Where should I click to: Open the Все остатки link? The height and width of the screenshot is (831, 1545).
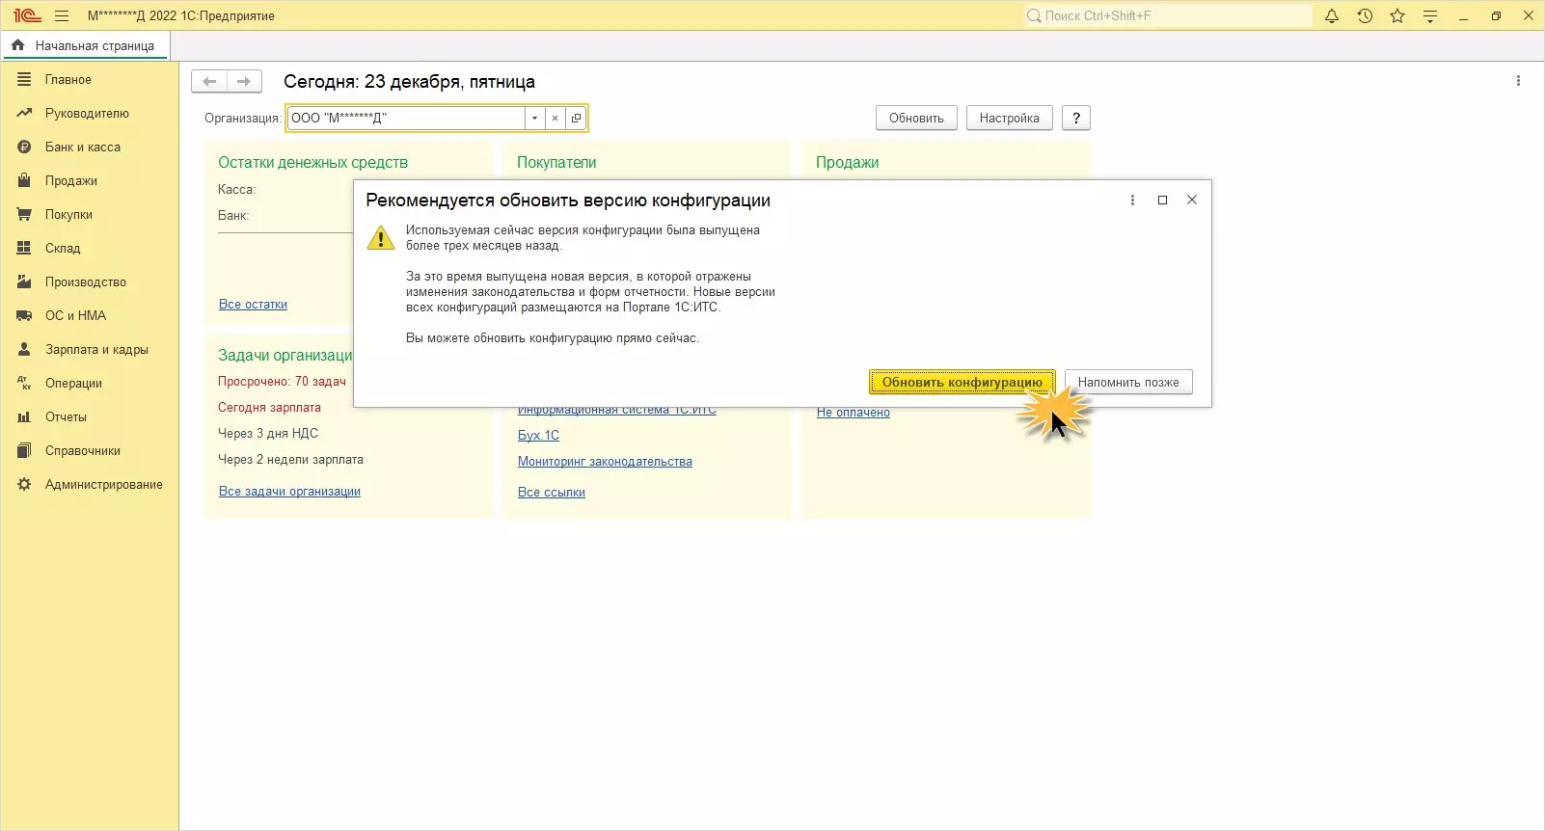pyautogui.click(x=253, y=304)
